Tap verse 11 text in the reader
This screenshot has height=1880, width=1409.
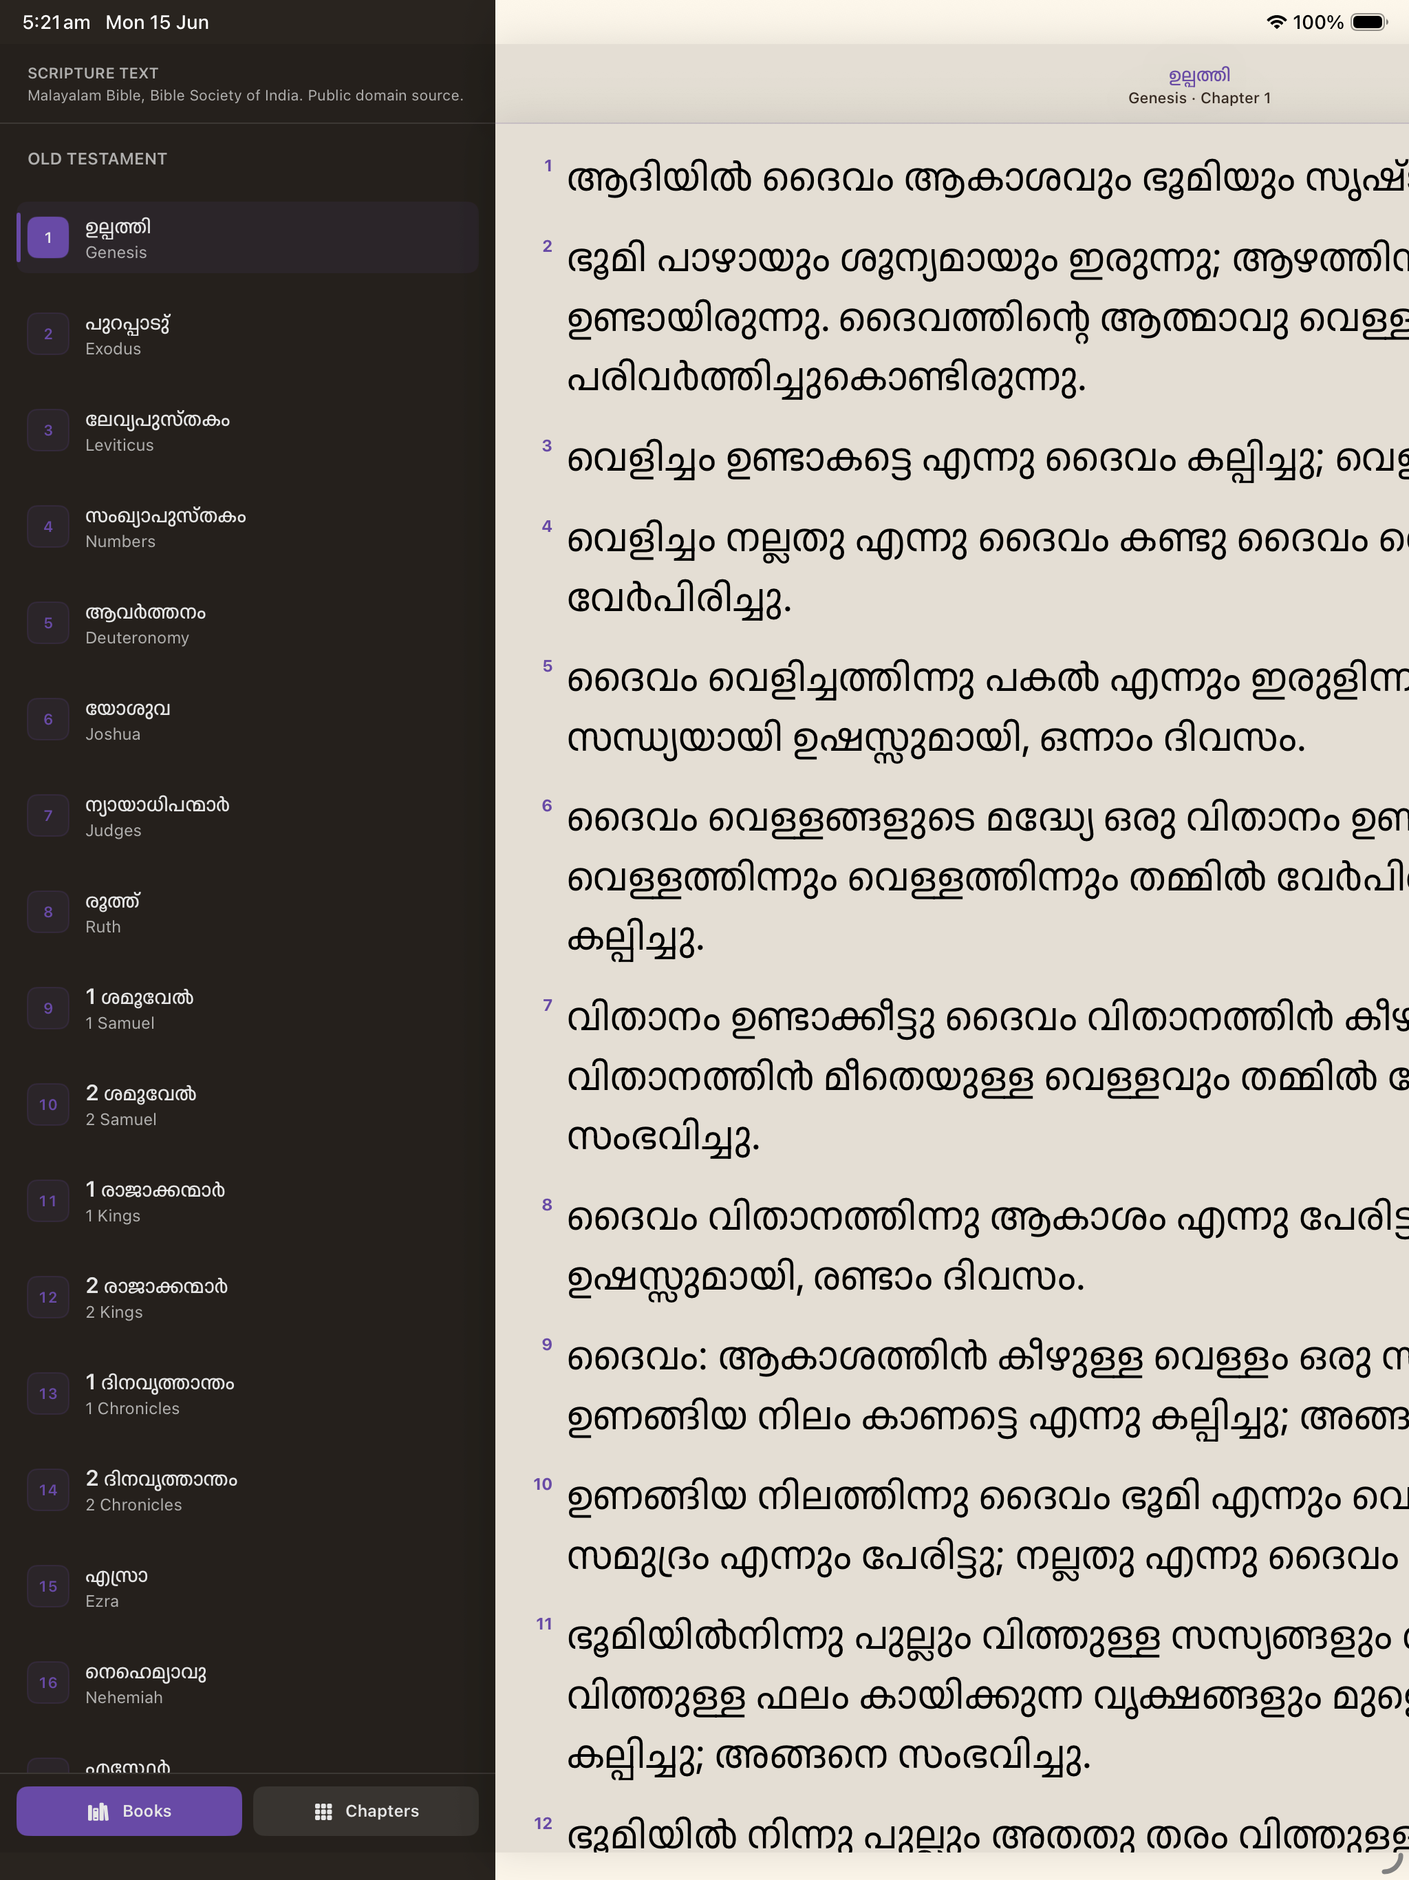(987, 1696)
